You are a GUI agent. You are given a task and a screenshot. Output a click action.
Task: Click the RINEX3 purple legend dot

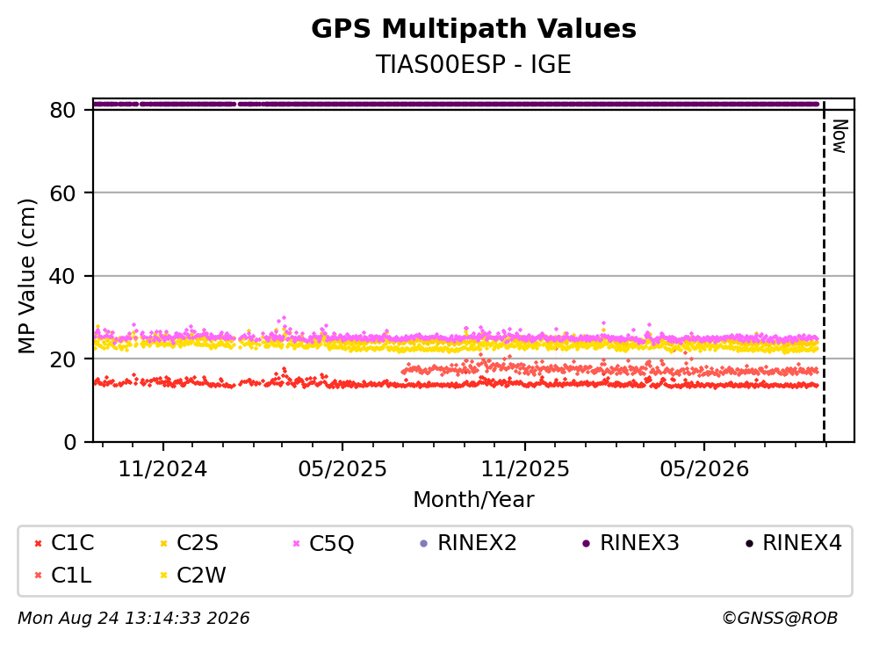586,544
